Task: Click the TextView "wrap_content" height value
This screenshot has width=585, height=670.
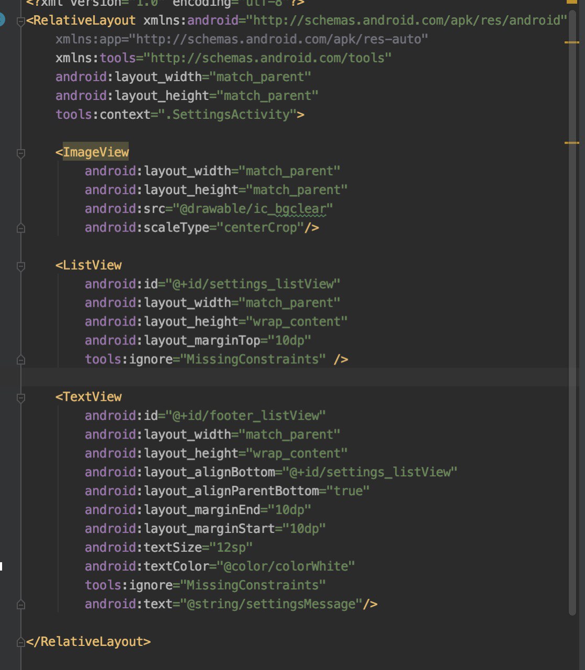Action: click(x=297, y=453)
